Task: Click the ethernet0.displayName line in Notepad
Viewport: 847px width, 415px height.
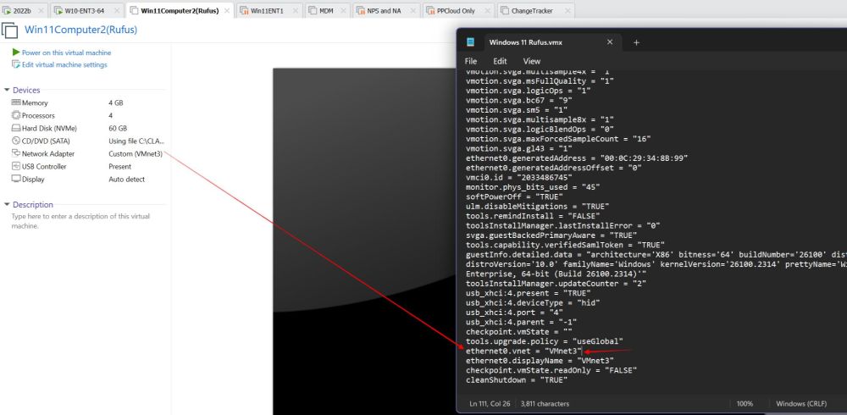Action: click(x=540, y=361)
